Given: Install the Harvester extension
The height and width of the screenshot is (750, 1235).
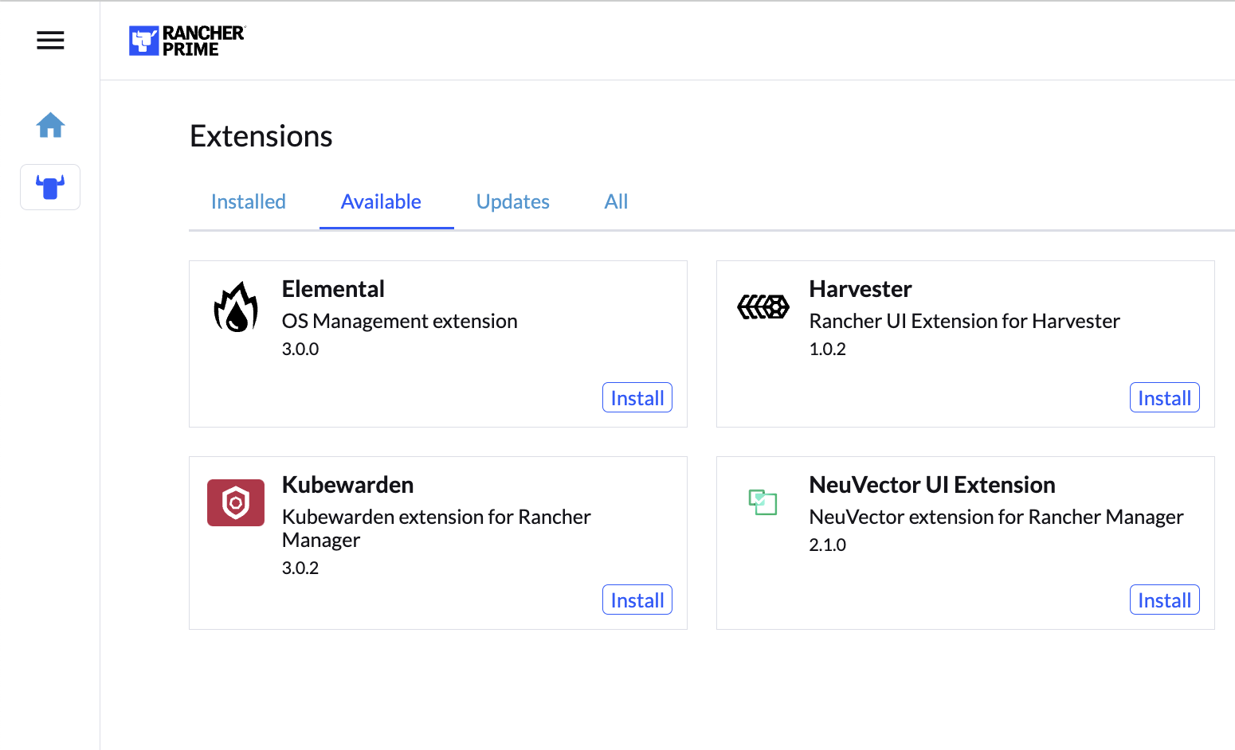Looking at the screenshot, I should click(1164, 397).
